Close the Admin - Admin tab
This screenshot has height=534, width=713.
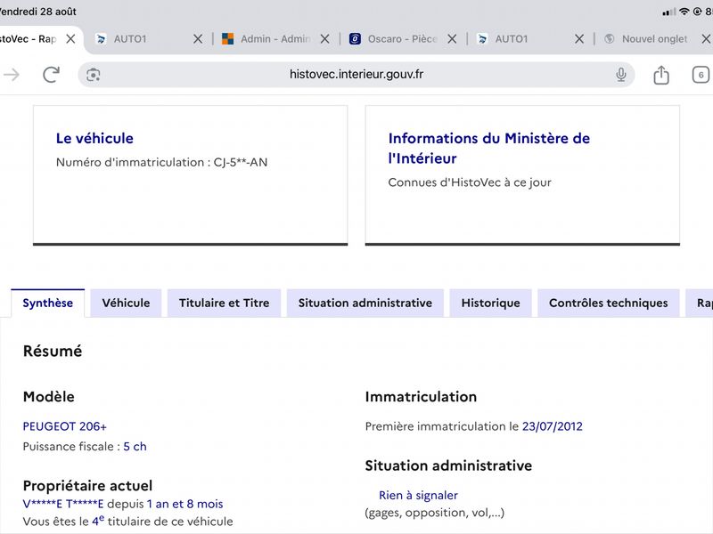click(324, 39)
